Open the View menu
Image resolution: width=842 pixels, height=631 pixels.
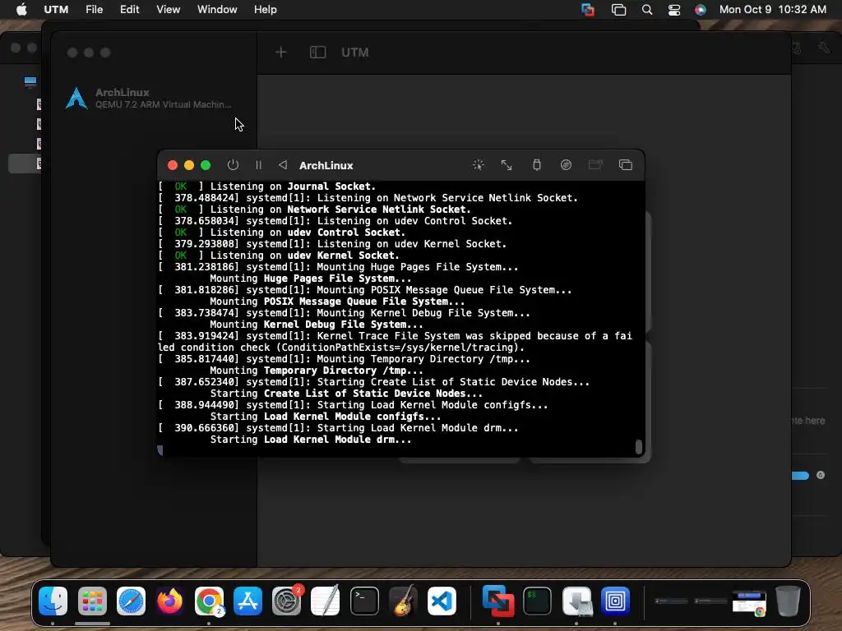tap(168, 10)
